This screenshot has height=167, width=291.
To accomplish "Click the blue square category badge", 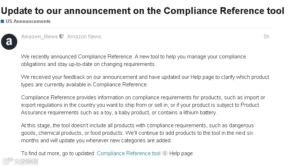I will click(x=3, y=22).
